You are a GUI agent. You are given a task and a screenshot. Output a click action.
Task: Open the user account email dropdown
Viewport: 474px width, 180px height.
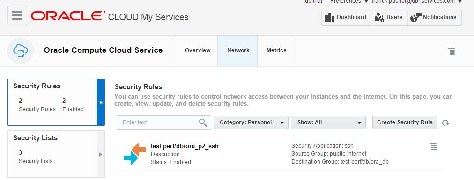click(417, 1)
